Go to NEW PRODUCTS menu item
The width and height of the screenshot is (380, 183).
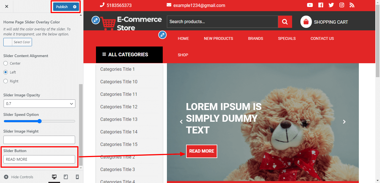coord(218,38)
